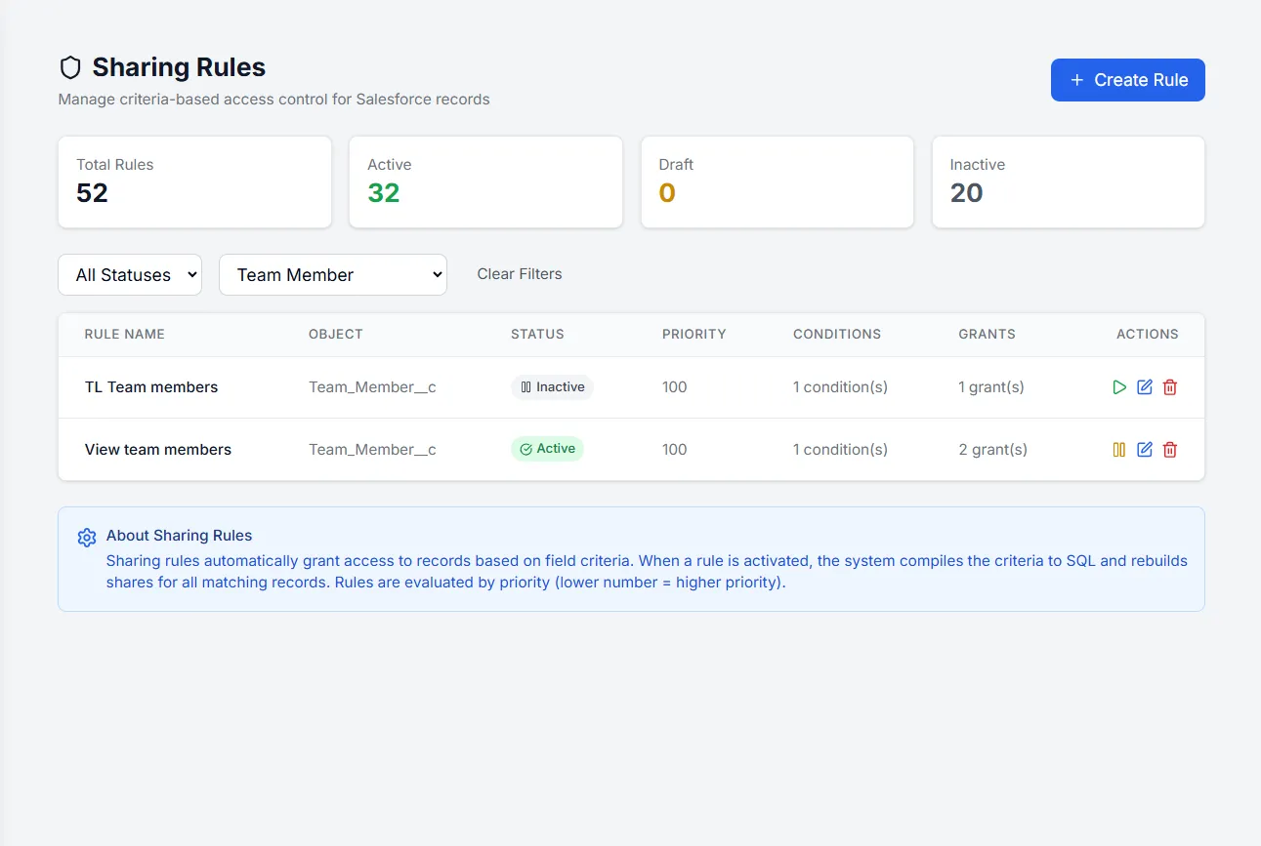The image size is (1261, 846).
Task: Click the Active count card
Action: tap(485, 182)
